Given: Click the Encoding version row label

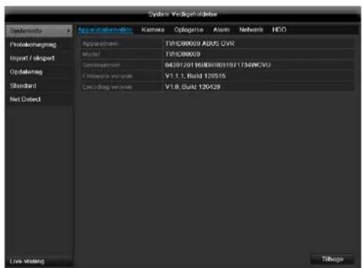Looking at the screenshot, I should [108, 87].
